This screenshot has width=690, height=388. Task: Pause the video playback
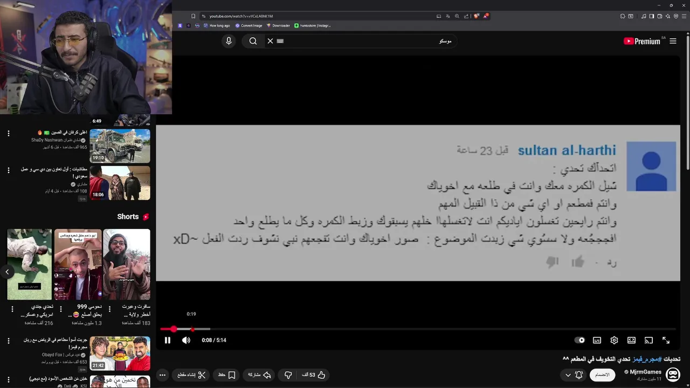(168, 340)
